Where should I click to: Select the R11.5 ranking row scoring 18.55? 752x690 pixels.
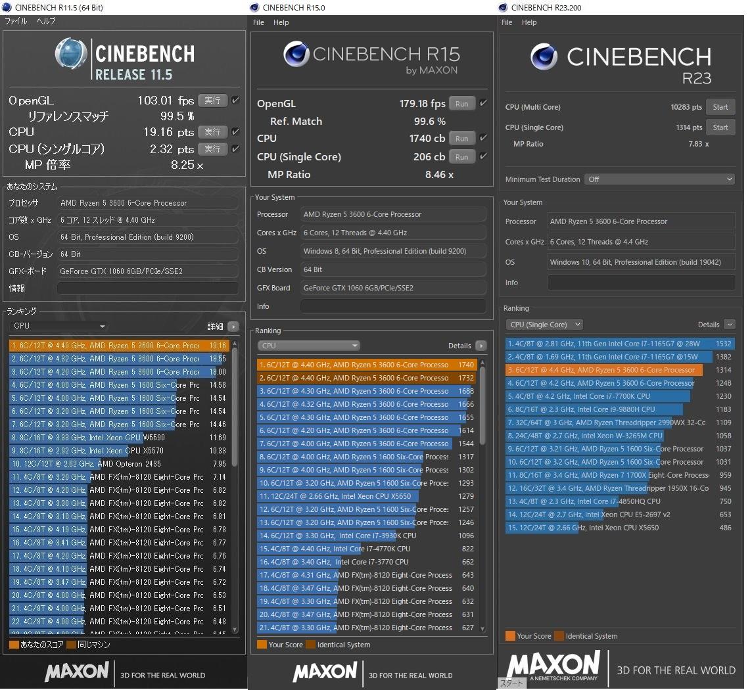coord(119,359)
